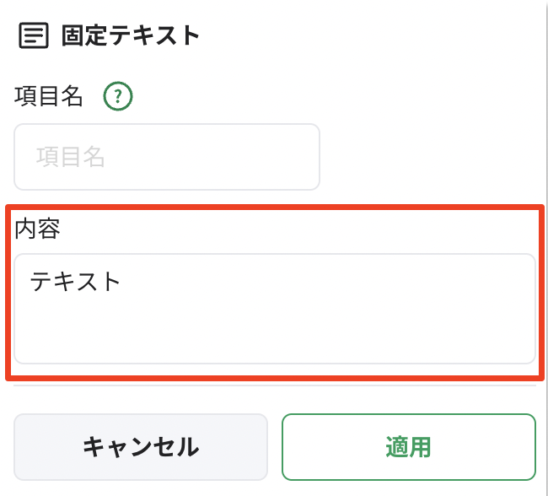Open the green question mark help icon
Image resolution: width=548 pixels, height=496 pixels.
tap(118, 97)
